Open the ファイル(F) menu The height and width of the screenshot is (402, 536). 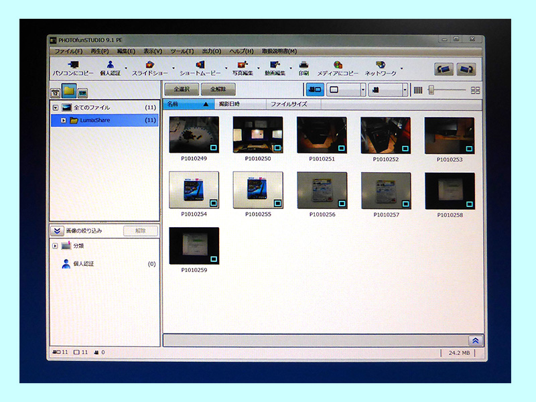pyautogui.click(x=68, y=51)
